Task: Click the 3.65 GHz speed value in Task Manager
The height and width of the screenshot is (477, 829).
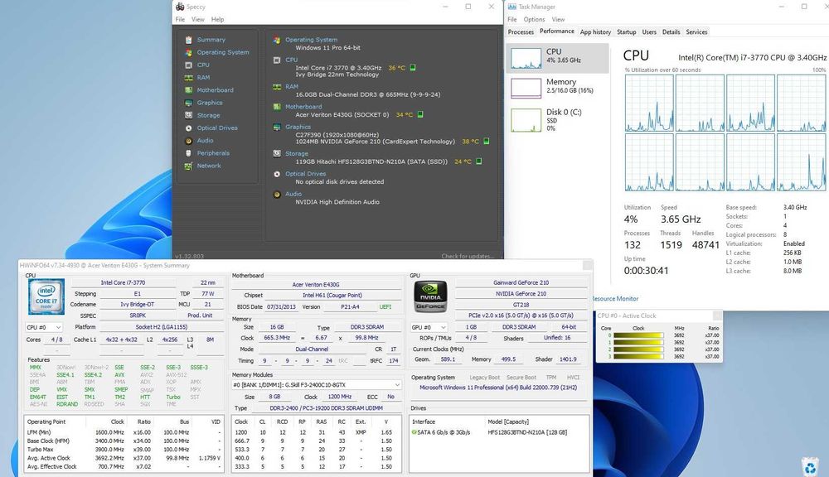Action: (681, 219)
